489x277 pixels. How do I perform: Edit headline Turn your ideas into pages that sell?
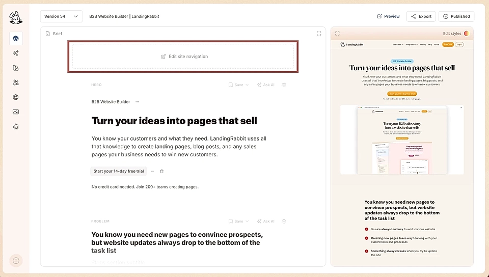[x=174, y=121]
